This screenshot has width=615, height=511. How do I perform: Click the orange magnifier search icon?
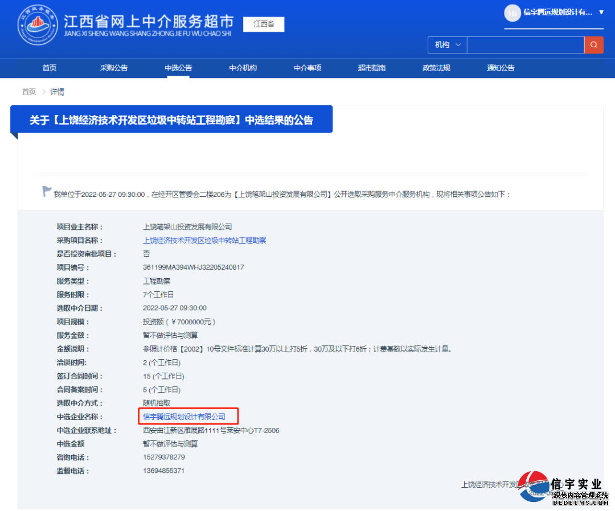click(594, 44)
